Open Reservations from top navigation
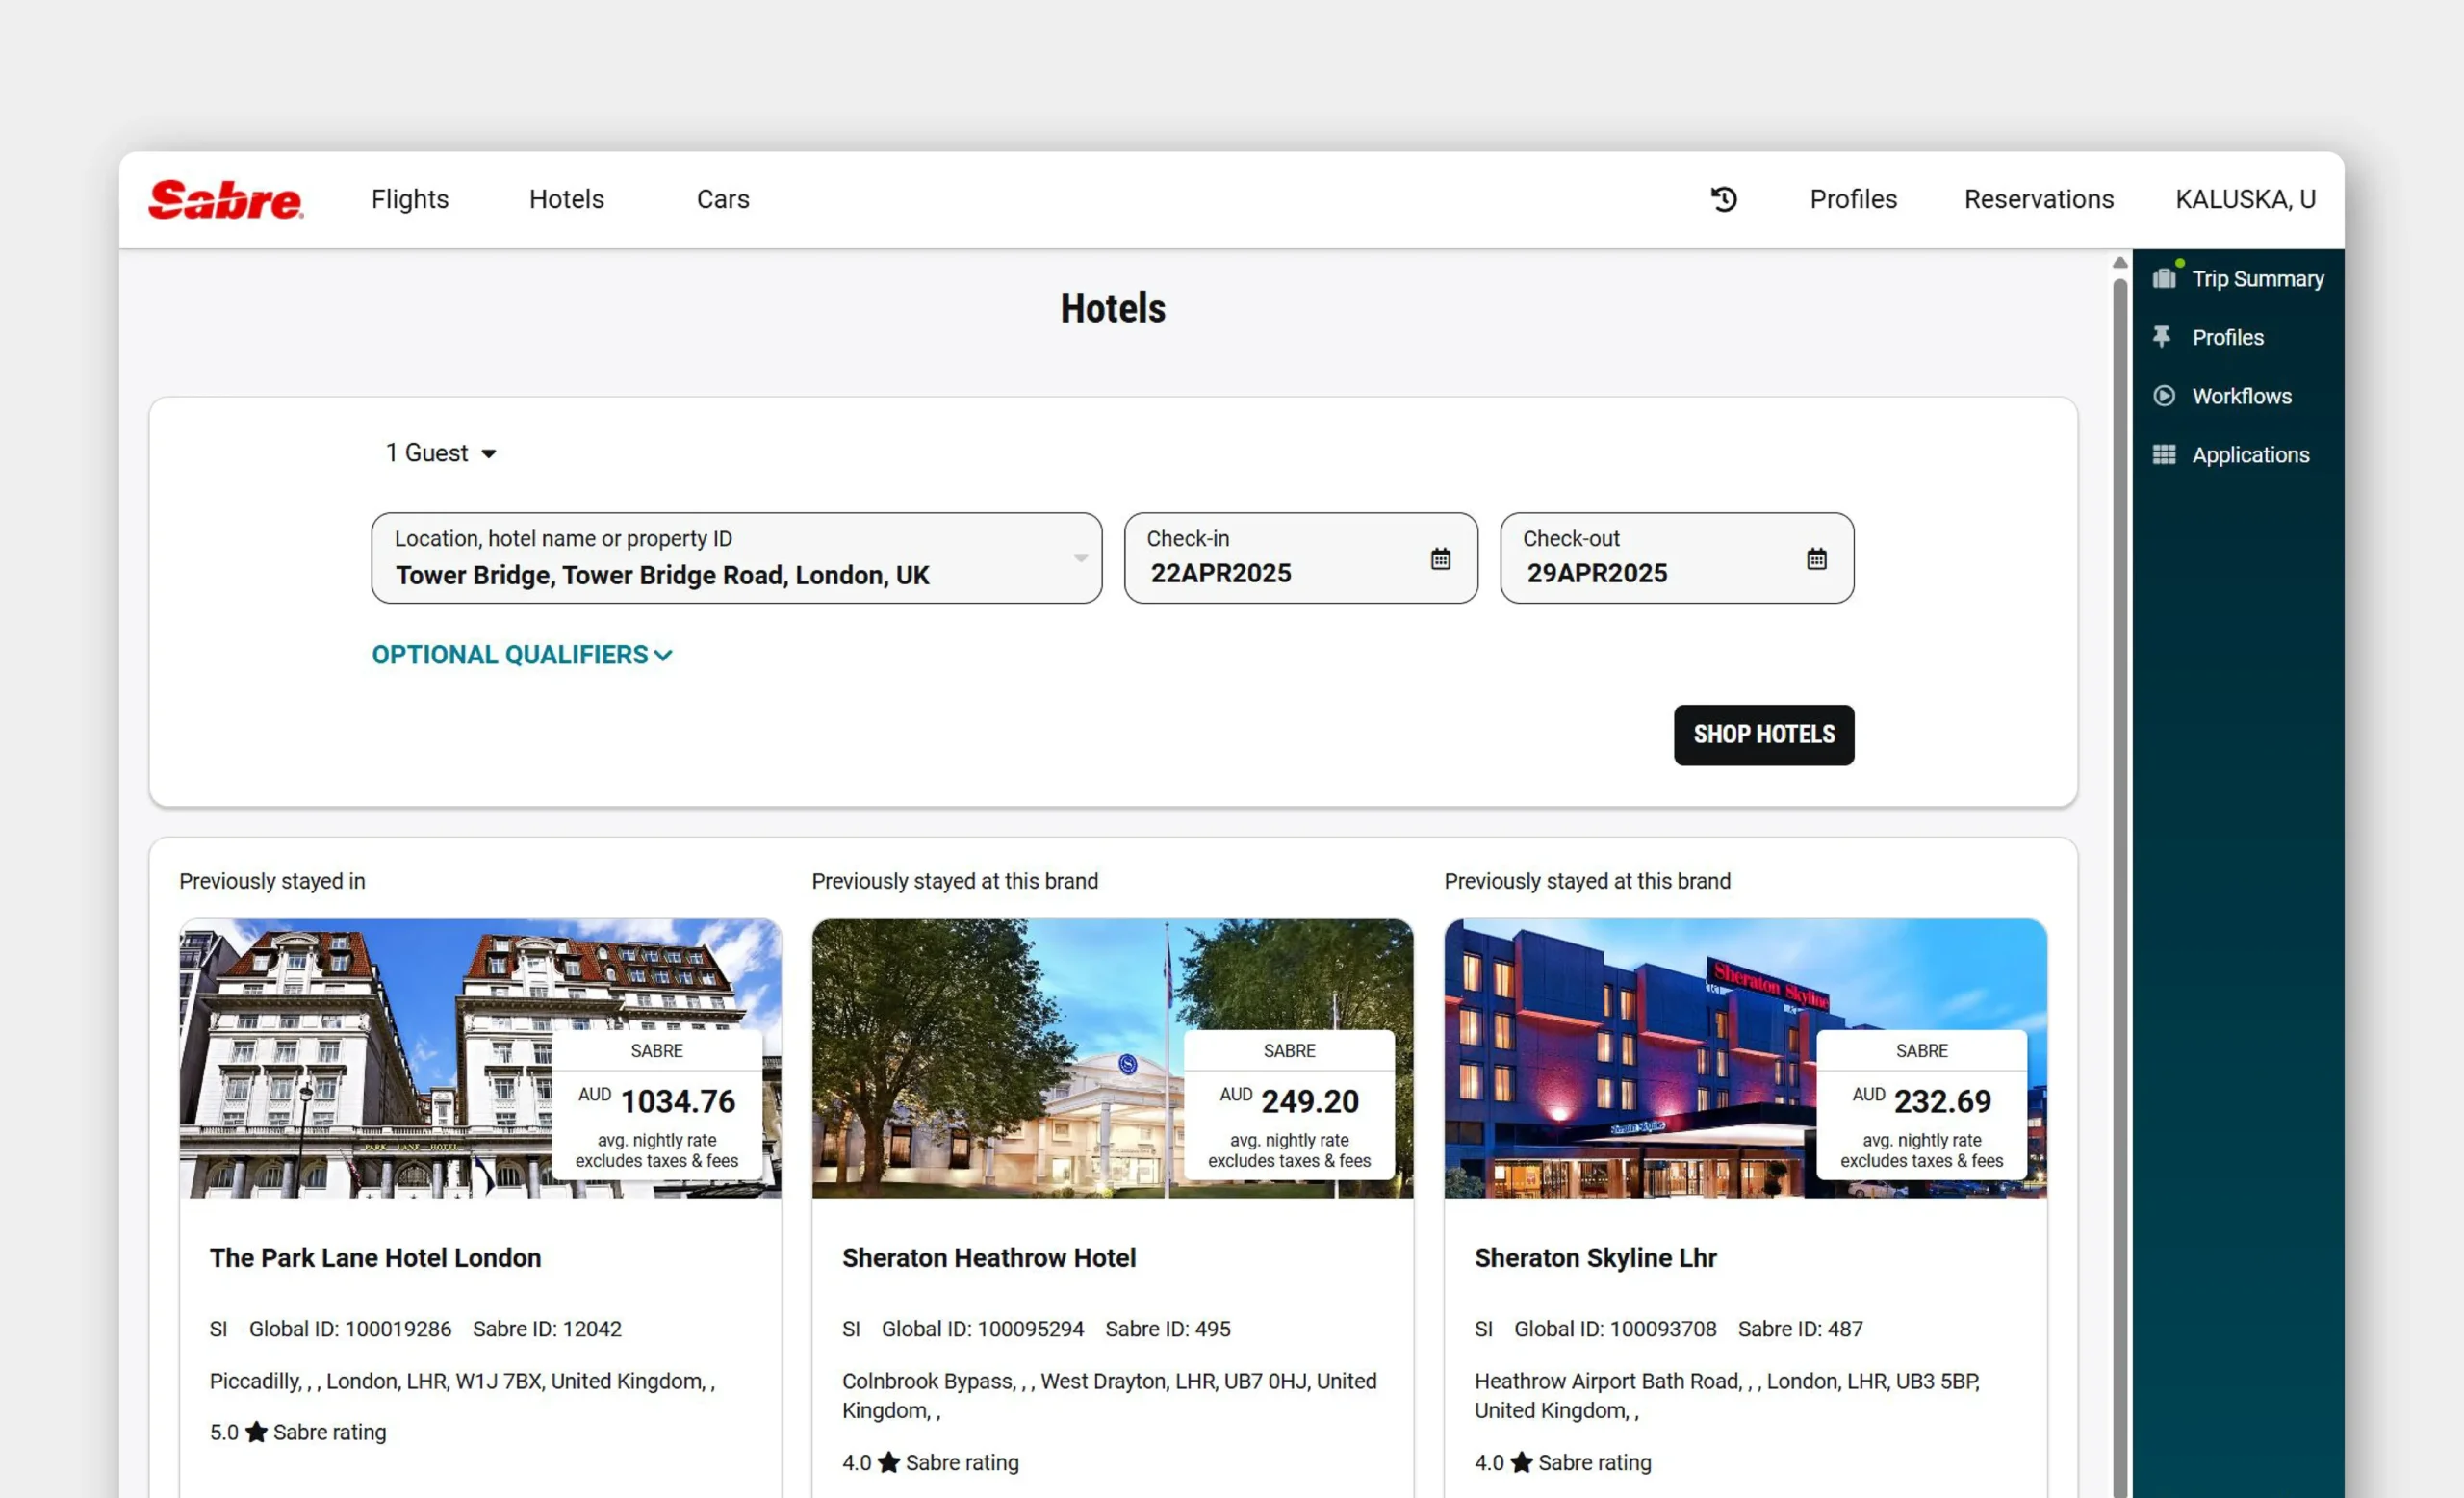The width and height of the screenshot is (2464, 1498). [2038, 199]
